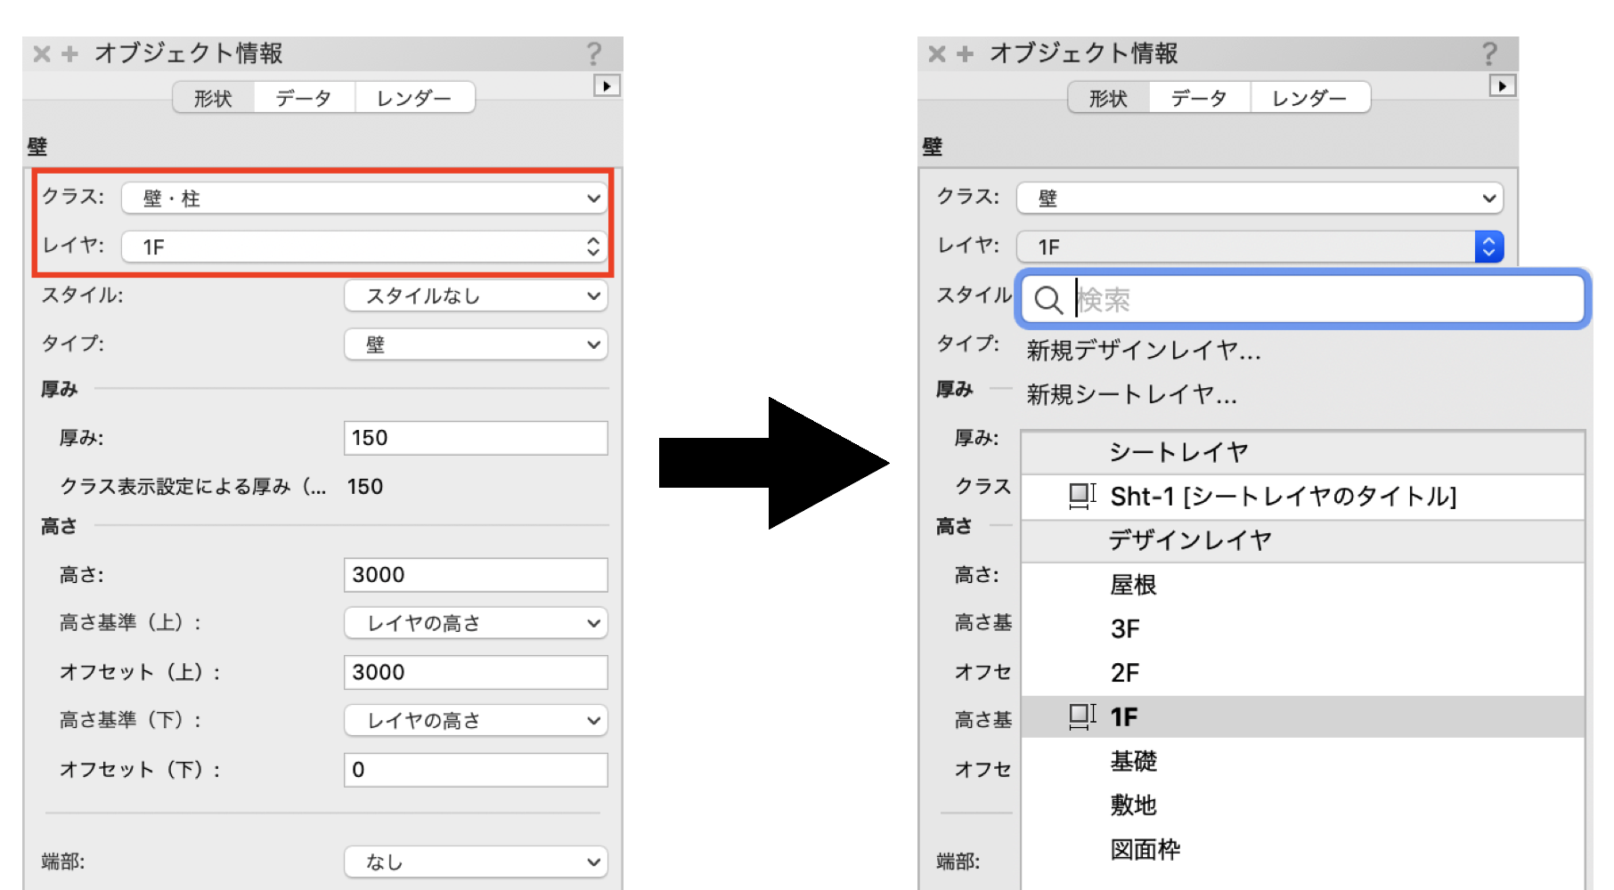The height and width of the screenshot is (890, 1614).
Task: Click the 高さ section heading in left palette
Action: (59, 526)
